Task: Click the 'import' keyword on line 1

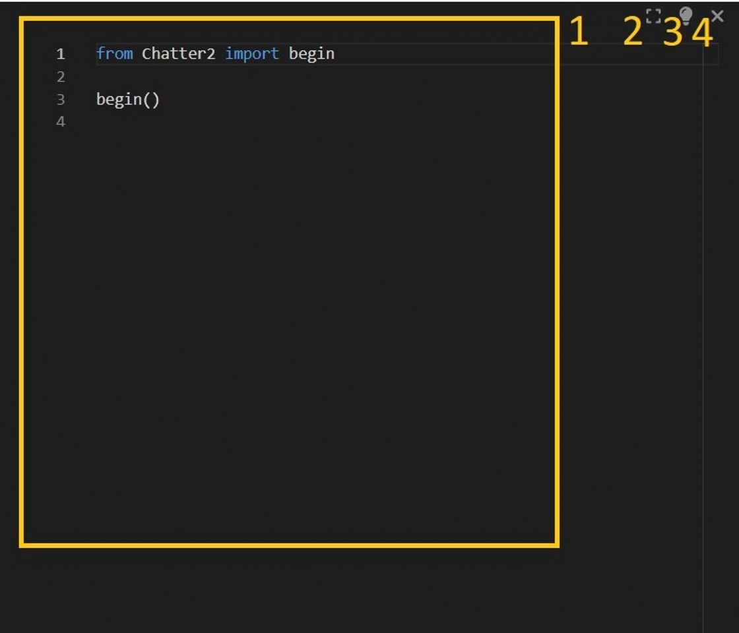Action: (x=252, y=53)
